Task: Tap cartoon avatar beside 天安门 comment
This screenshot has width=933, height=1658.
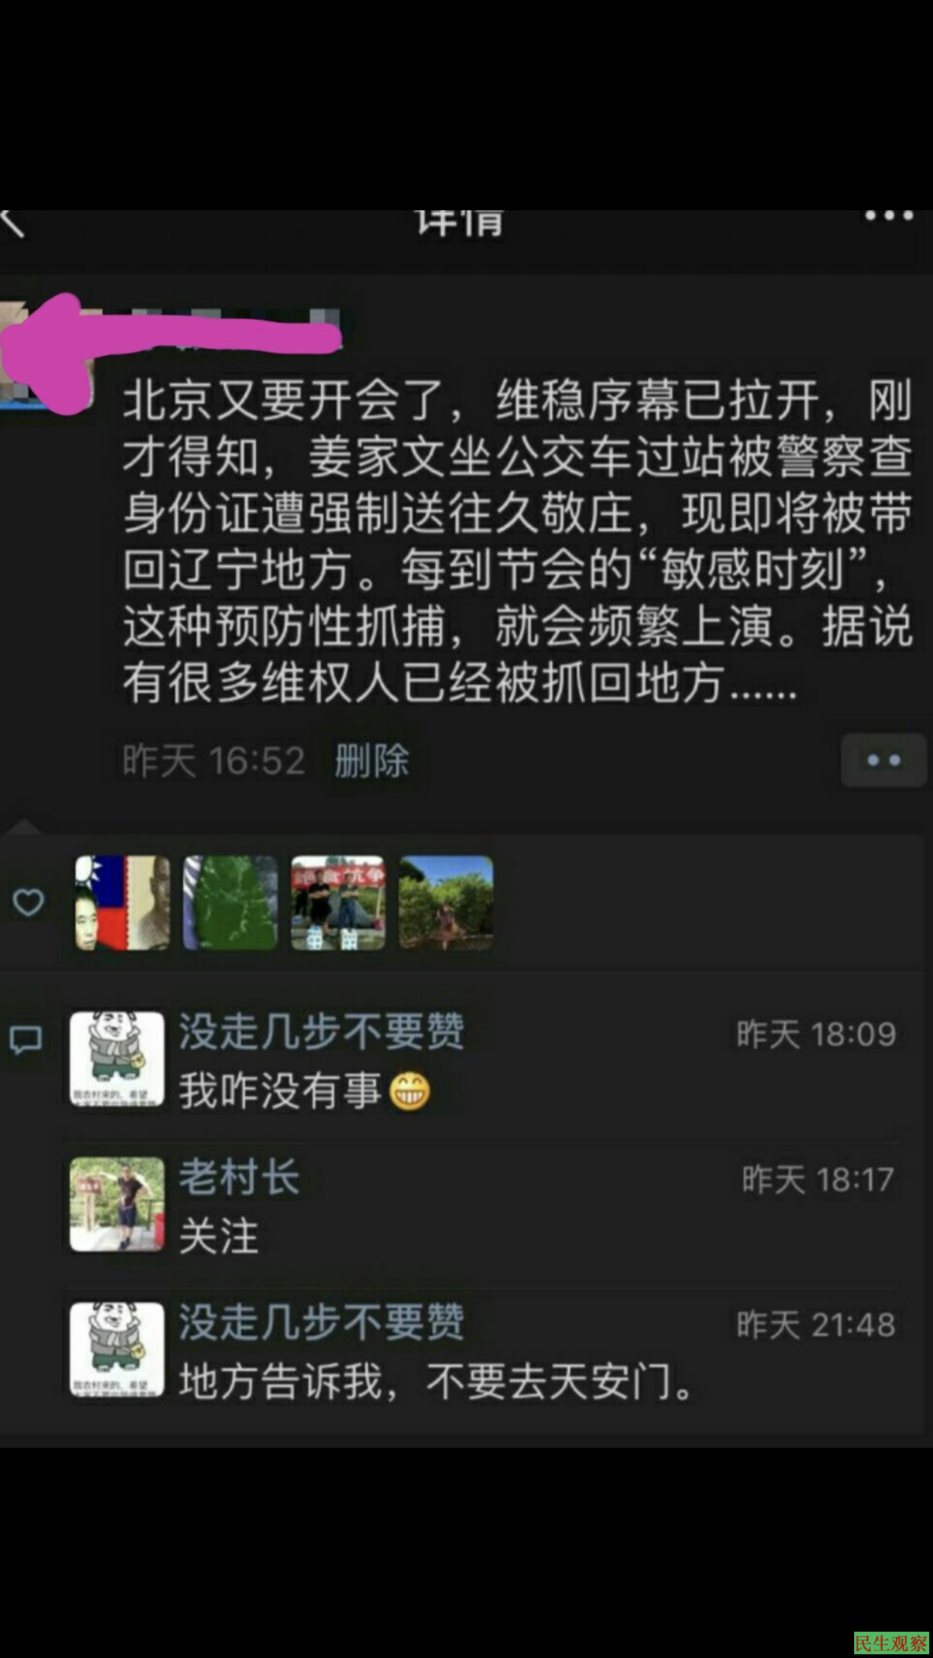Action: click(x=117, y=1349)
